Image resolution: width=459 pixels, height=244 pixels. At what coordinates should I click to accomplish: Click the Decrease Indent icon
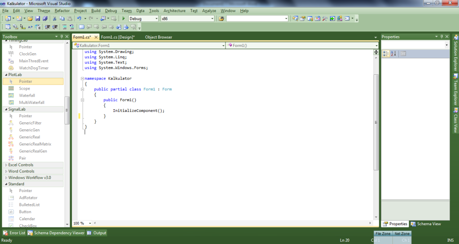coord(48,27)
